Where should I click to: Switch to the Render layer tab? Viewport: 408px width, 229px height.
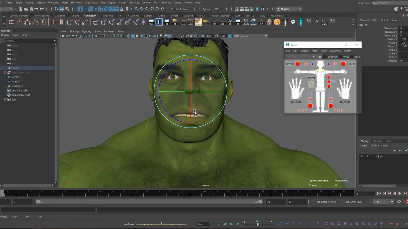tap(378, 141)
